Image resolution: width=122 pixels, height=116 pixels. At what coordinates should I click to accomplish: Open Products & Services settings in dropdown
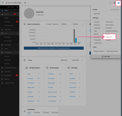coord(111,31)
